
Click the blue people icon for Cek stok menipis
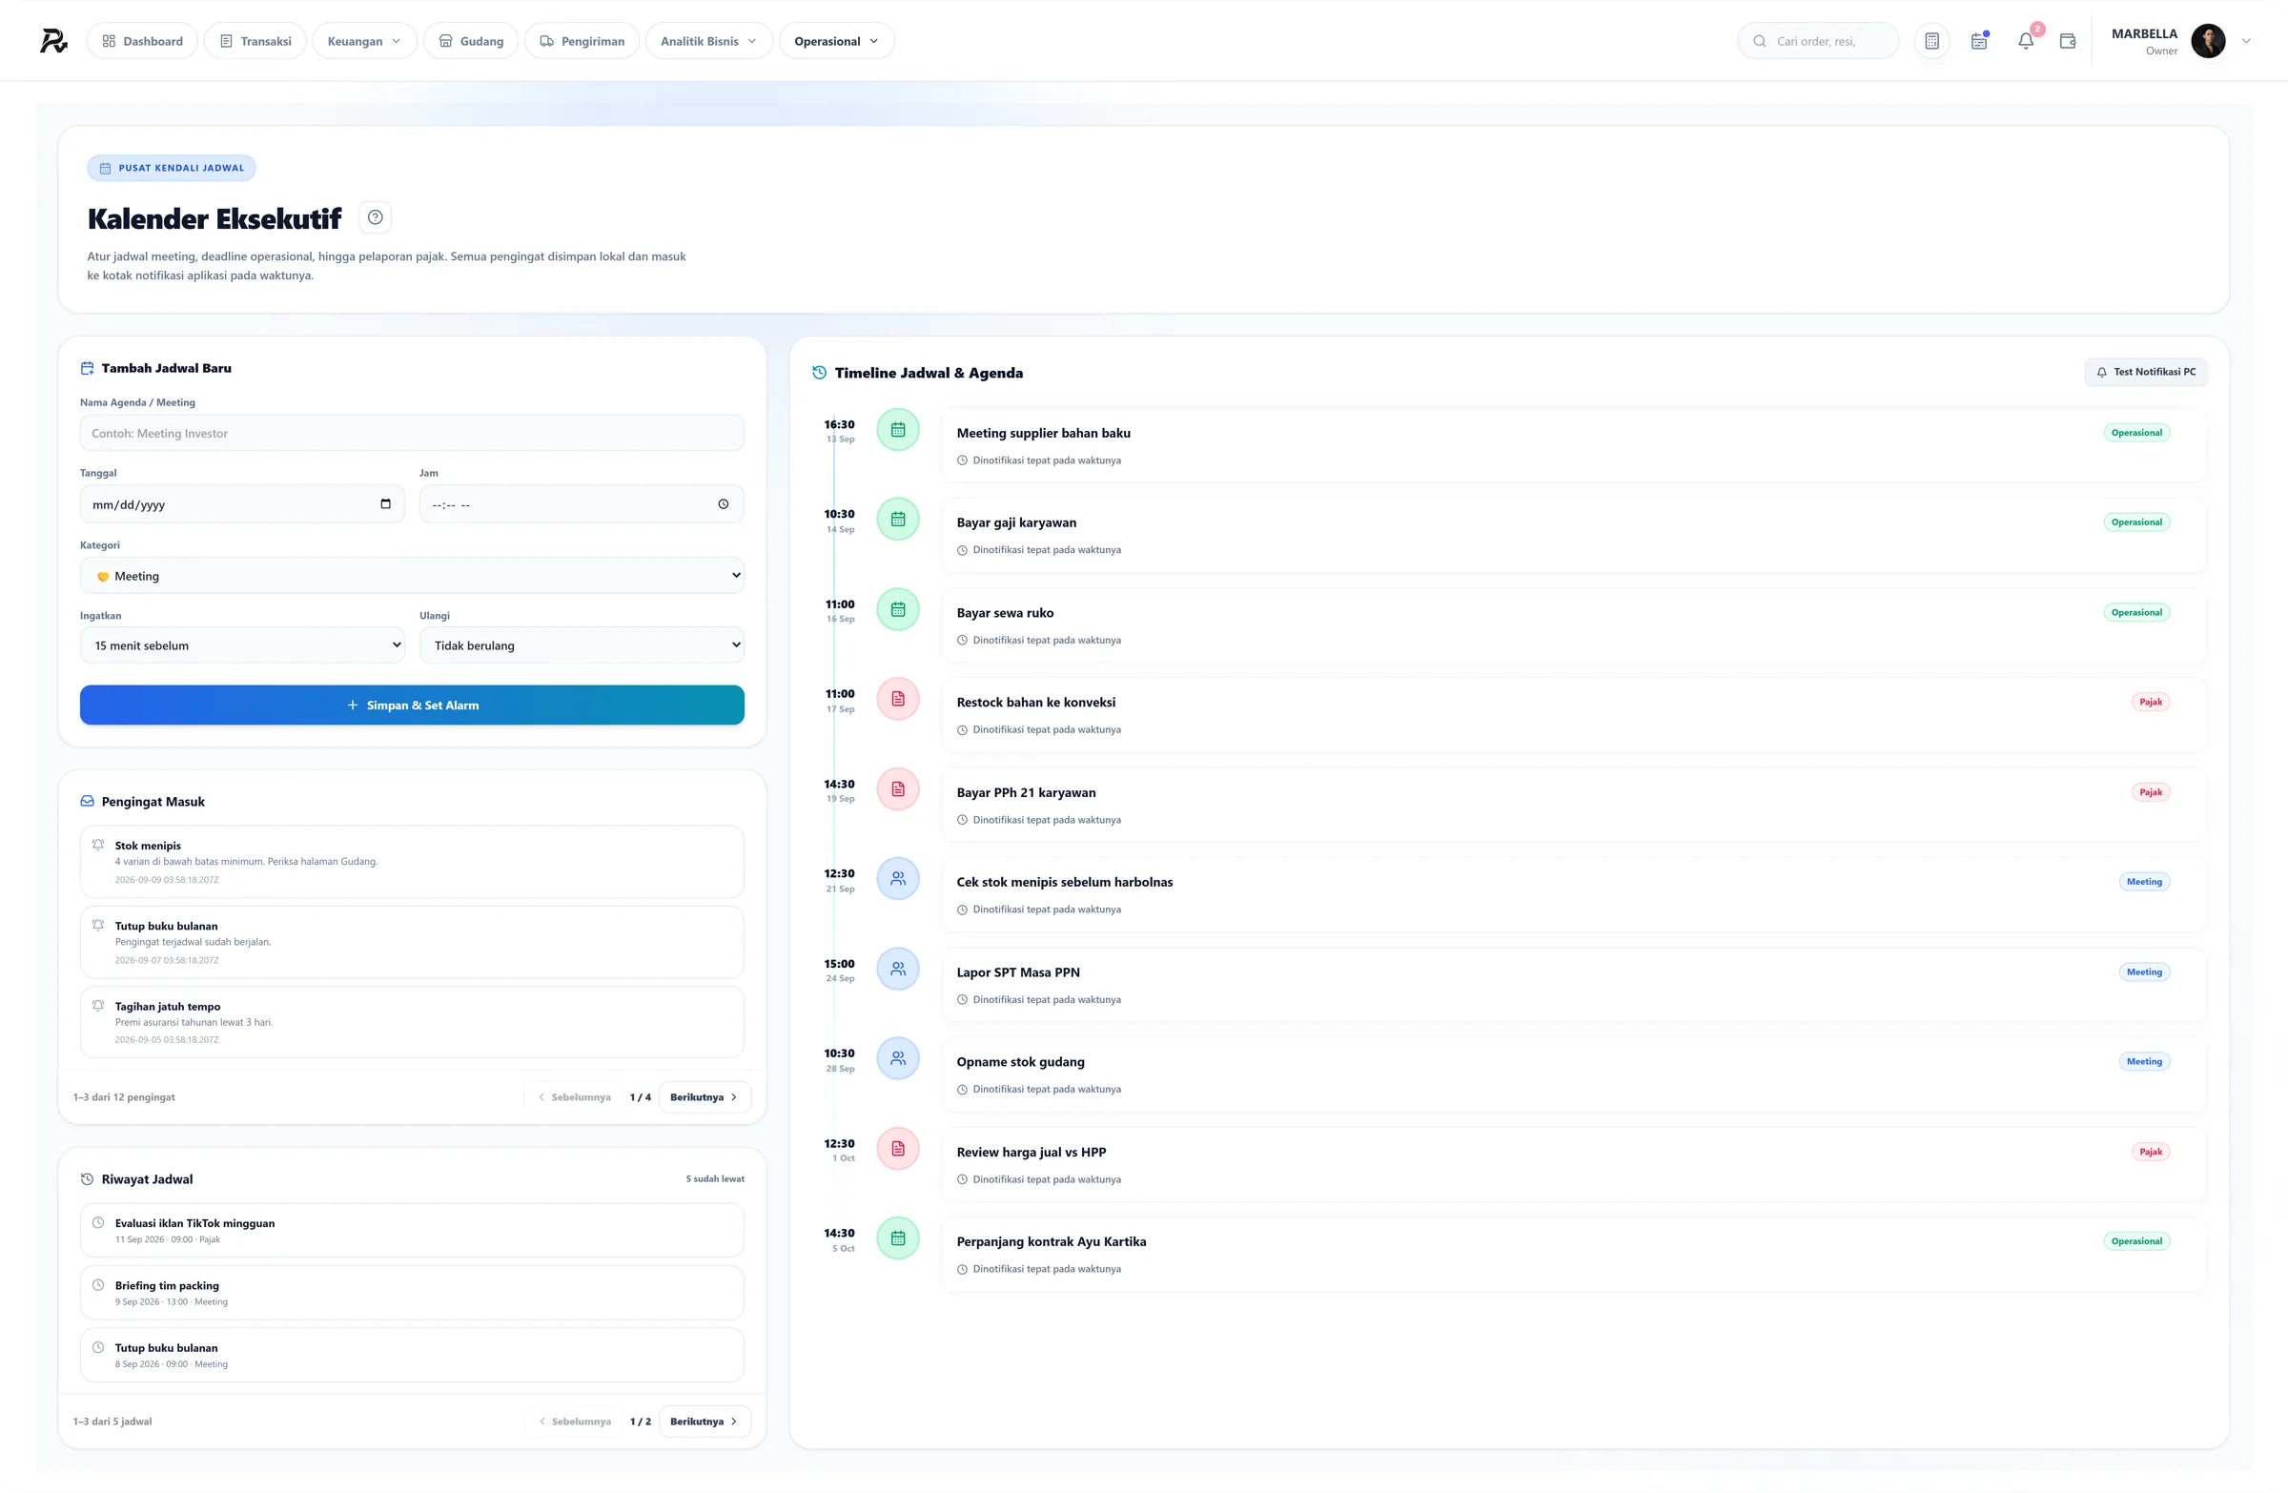[x=898, y=879]
